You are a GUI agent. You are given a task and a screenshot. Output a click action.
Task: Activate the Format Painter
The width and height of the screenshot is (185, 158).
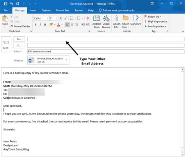tap(20, 26)
